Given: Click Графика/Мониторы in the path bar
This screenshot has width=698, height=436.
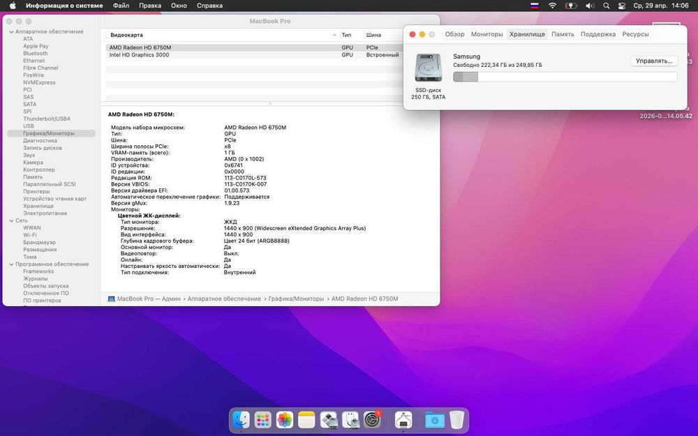Looking at the screenshot, I should 296,299.
